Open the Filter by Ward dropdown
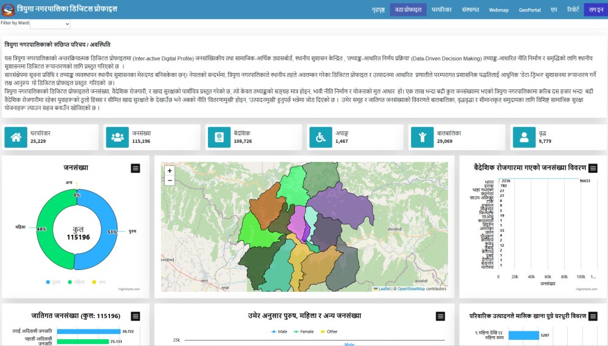The image size is (608, 346). (x=50, y=24)
